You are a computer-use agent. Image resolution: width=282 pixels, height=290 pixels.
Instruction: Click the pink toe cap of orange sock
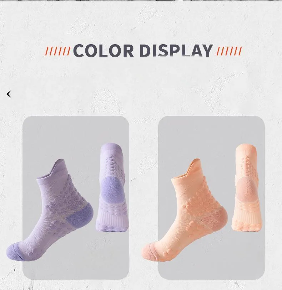pyautogui.click(x=149, y=252)
